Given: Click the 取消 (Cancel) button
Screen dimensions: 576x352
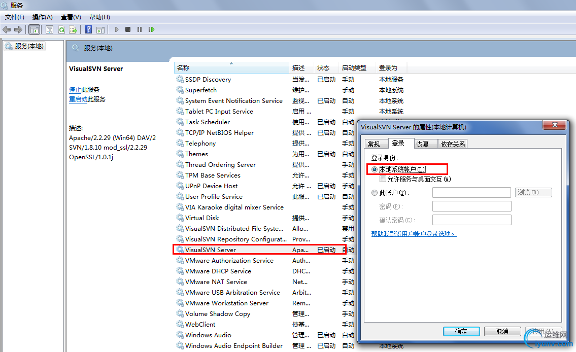Looking at the screenshot, I should (502, 331).
